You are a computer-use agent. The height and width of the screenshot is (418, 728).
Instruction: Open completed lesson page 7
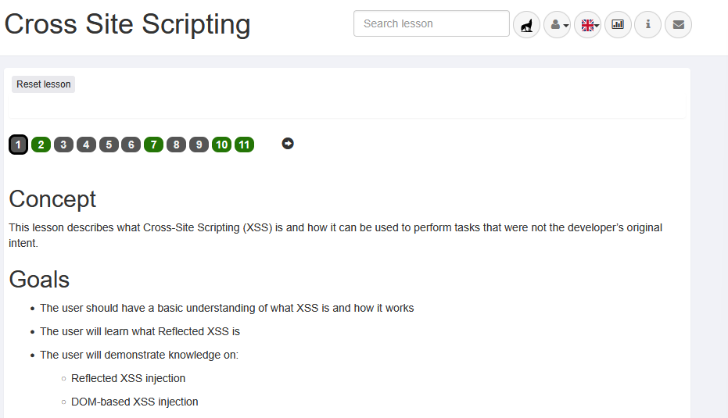point(153,145)
